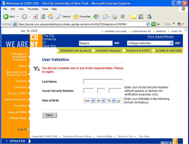Open the CUNY TV link
Image resolution: width=189 pixels, height=144 pixels.
point(177,32)
